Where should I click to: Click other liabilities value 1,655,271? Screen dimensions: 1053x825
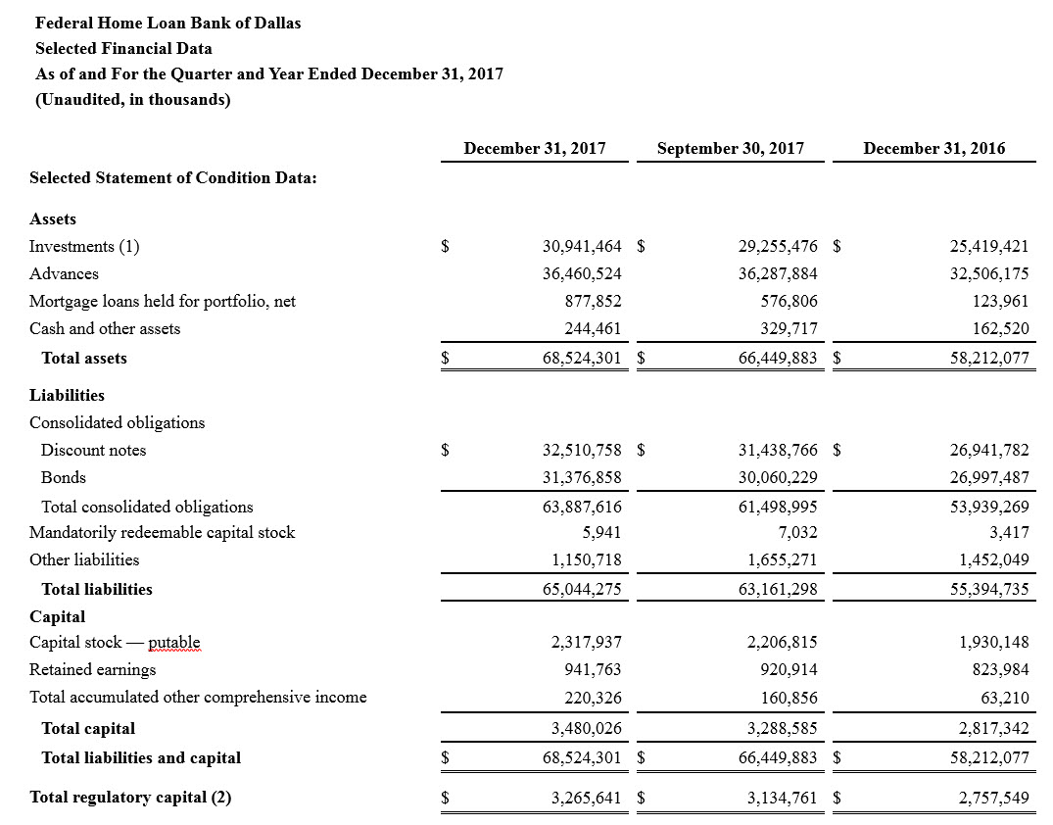coord(783,560)
